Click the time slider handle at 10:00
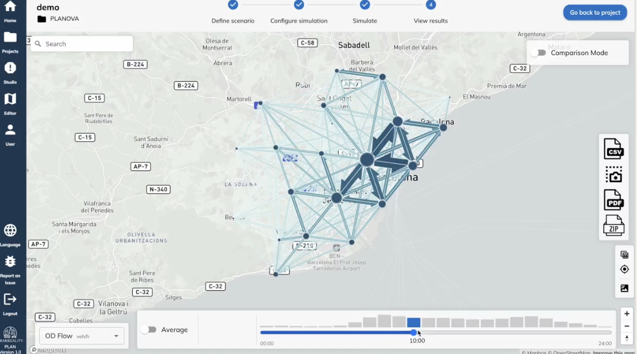The image size is (637, 354). click(x=414, y=333)
